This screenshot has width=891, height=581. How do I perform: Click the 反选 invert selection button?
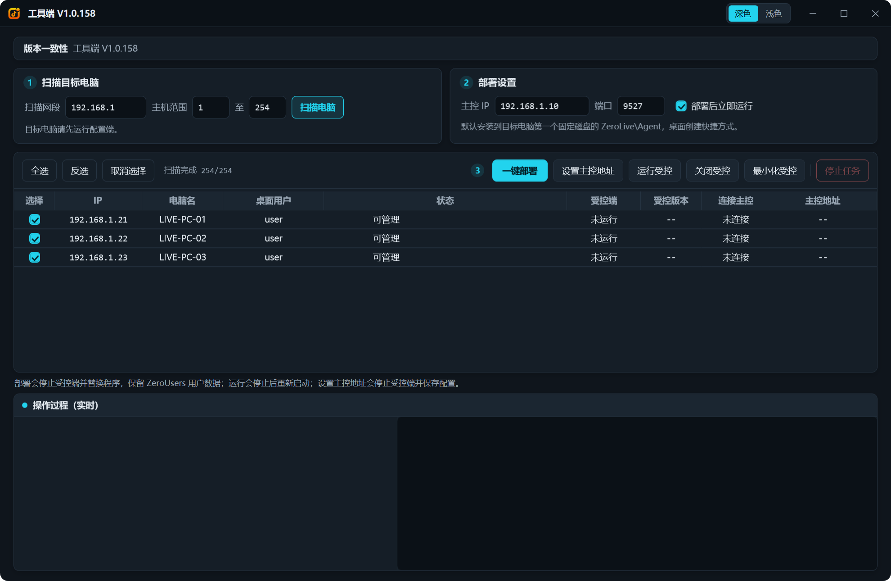pyautogui.click(x=79, y=171)
